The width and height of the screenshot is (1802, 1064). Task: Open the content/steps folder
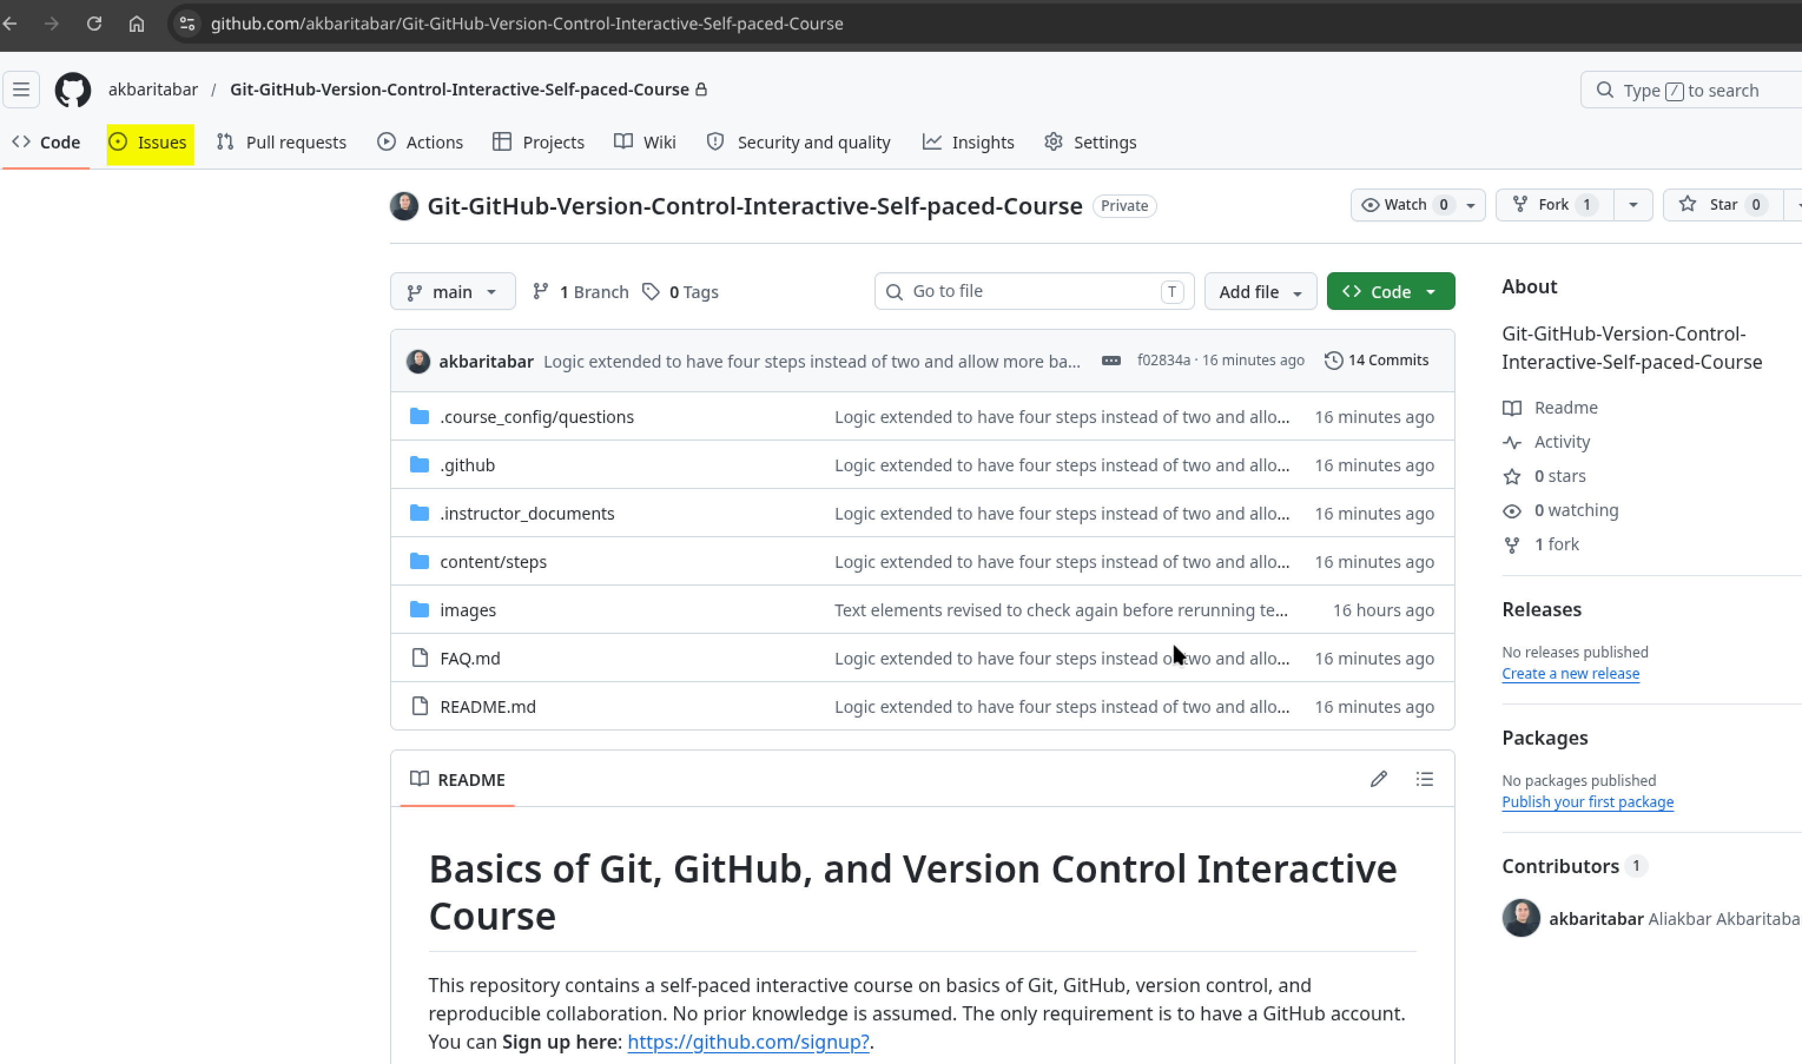[493, 561]
